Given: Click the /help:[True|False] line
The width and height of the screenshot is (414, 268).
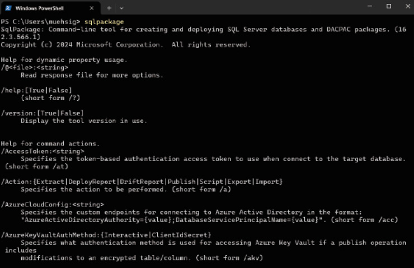Looking at the screenshot, I should click(36, 90).
